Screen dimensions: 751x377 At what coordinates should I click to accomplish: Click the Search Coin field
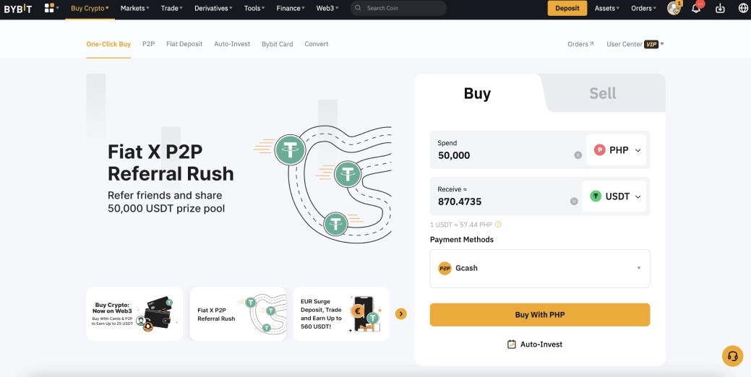point(398,8)
